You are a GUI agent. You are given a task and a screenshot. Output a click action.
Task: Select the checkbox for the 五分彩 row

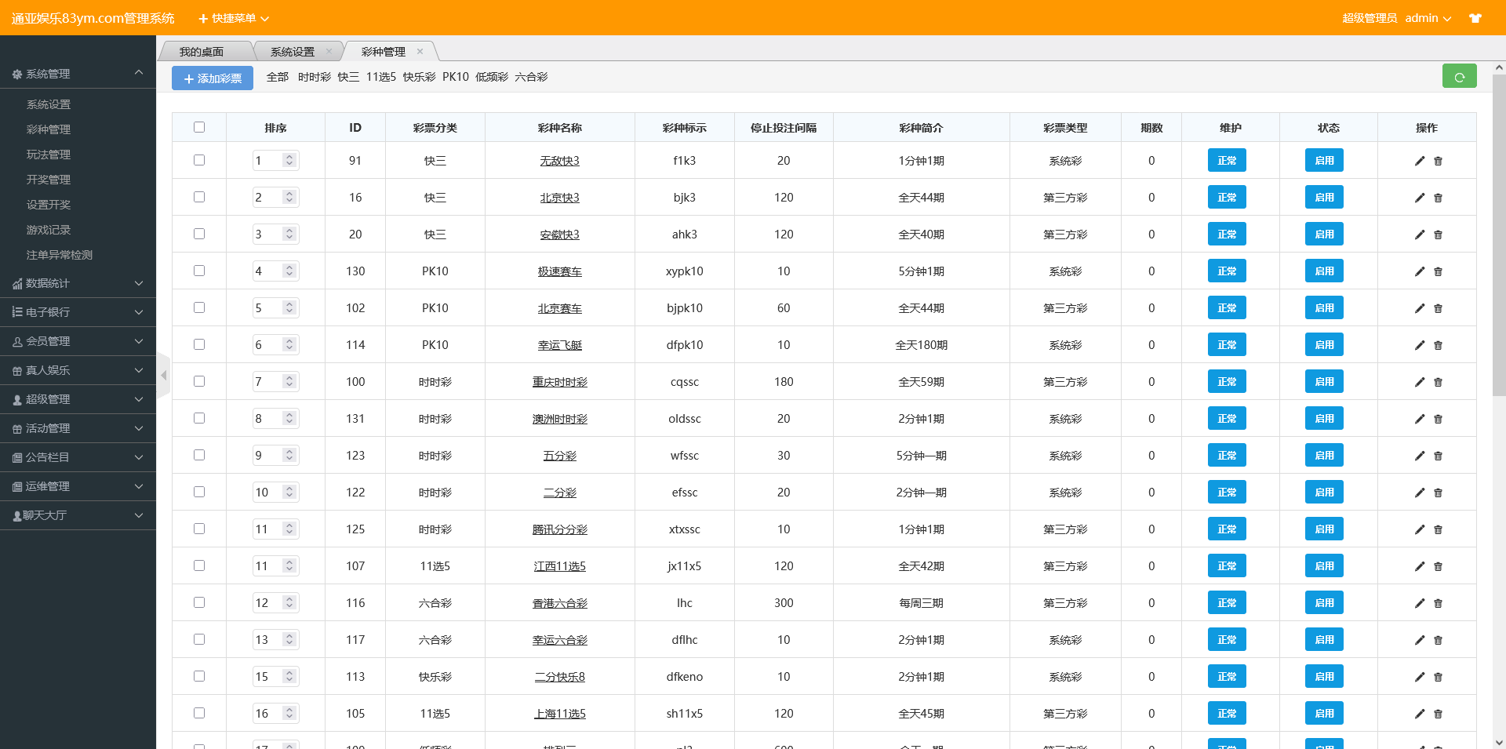(199, 455)
